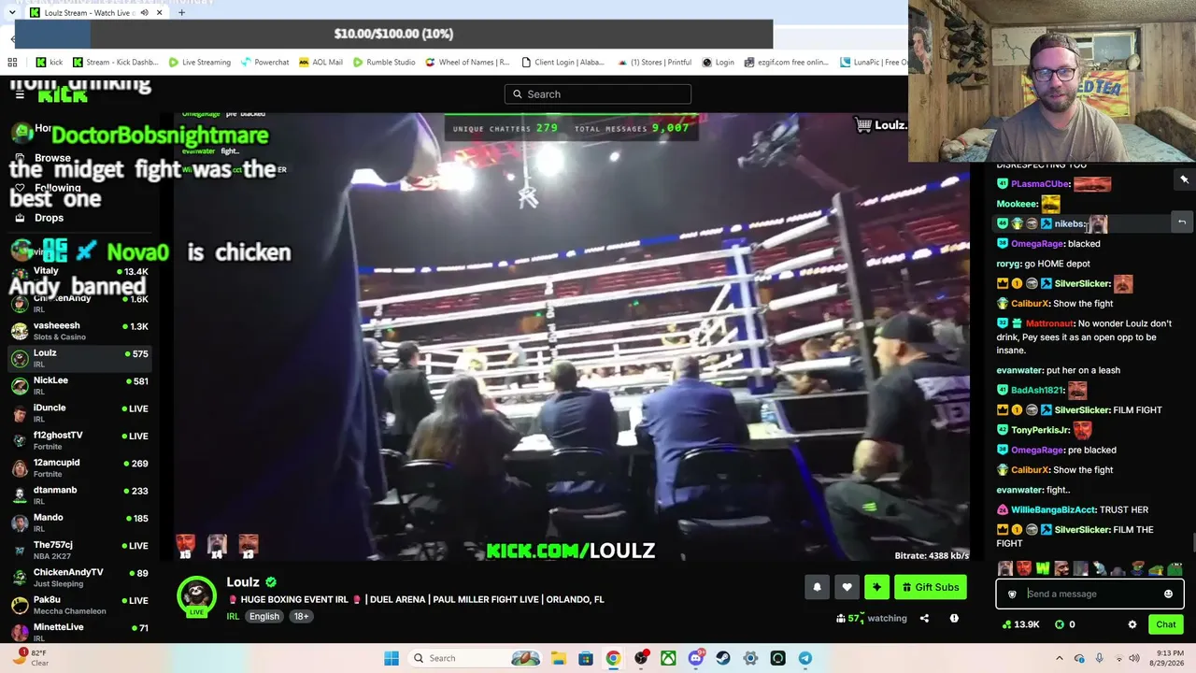Open vasheeesh channel in the sidebar

79,331
